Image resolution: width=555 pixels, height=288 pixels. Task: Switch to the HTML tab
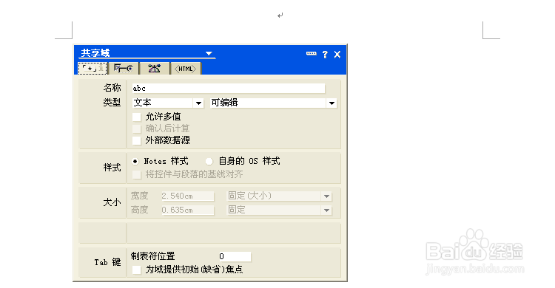[185, 69]
